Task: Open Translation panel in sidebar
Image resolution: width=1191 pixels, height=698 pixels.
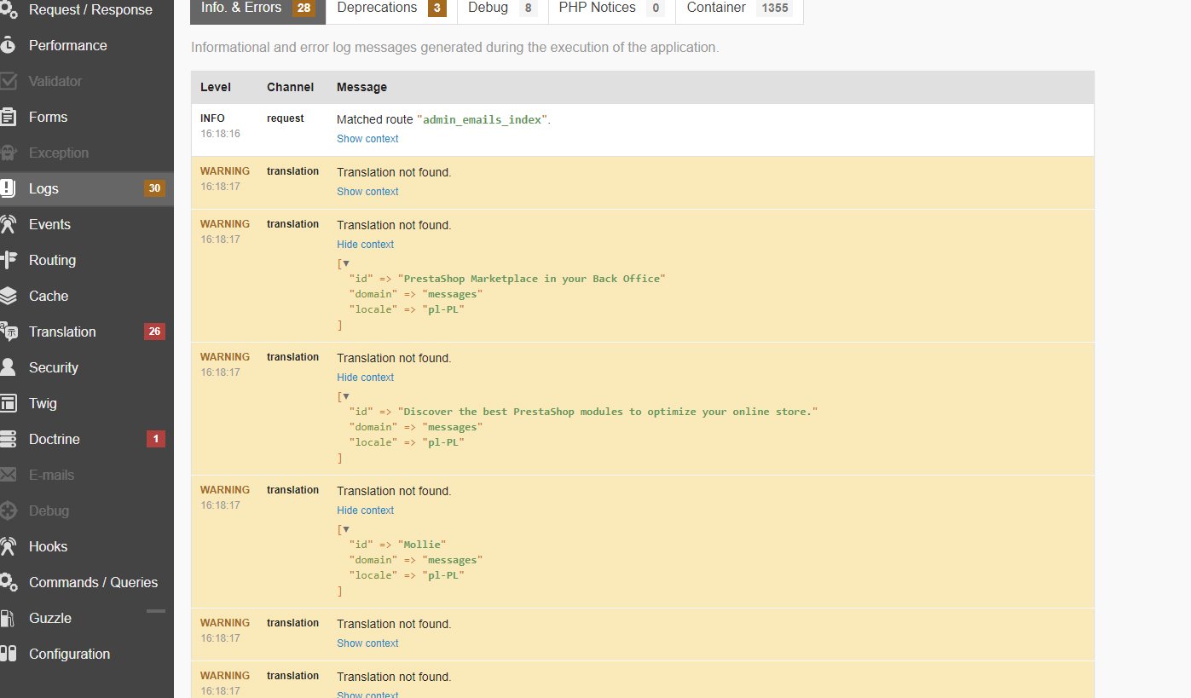Action: pyautogui.click(x=62, y=332)
